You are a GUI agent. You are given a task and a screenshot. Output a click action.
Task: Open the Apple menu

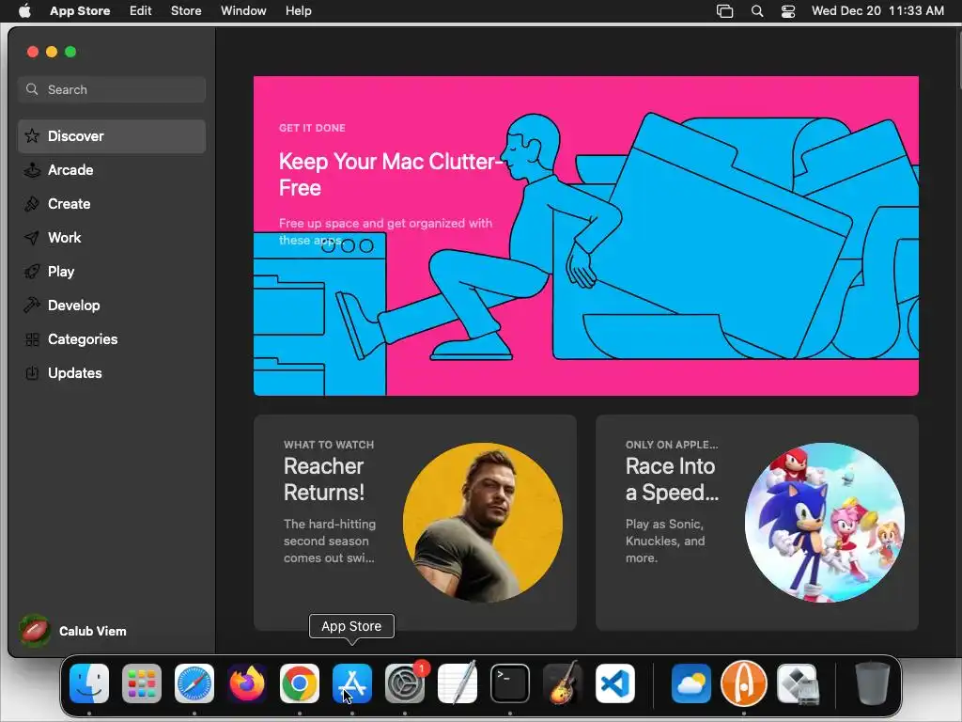click(24, 11)
